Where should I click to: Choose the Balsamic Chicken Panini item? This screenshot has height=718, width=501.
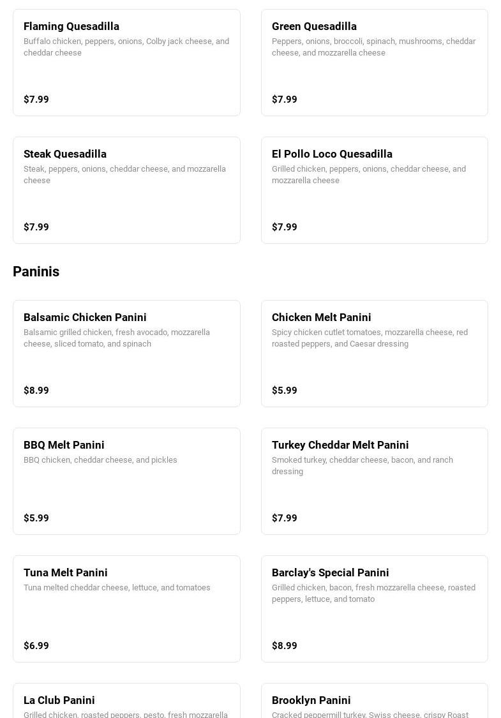click(x=126, y=354)
